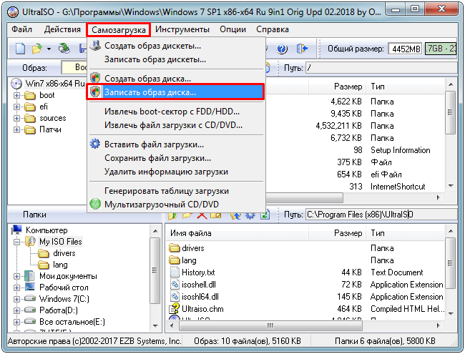Expand the boot folder plus box

click(17, 95)
